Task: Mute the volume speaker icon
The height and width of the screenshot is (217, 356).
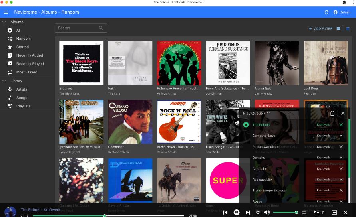Action: (x=267, y=213)
